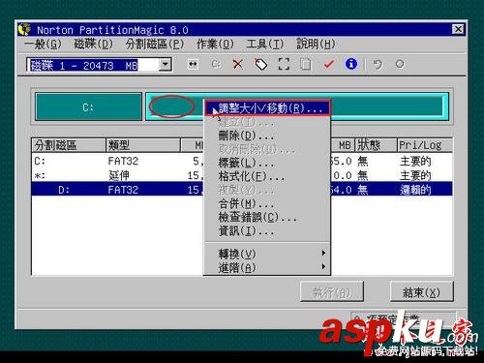Expand the 轉換(V) submenu arrow
This screenshot has height=363, width=484.
coord(323,253)
